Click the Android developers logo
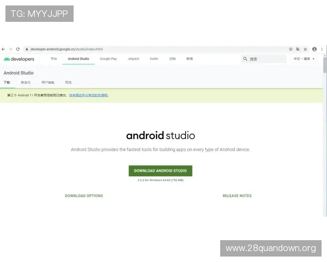The width and height of the screenshot is (327, 262). [x=19, y=59]
